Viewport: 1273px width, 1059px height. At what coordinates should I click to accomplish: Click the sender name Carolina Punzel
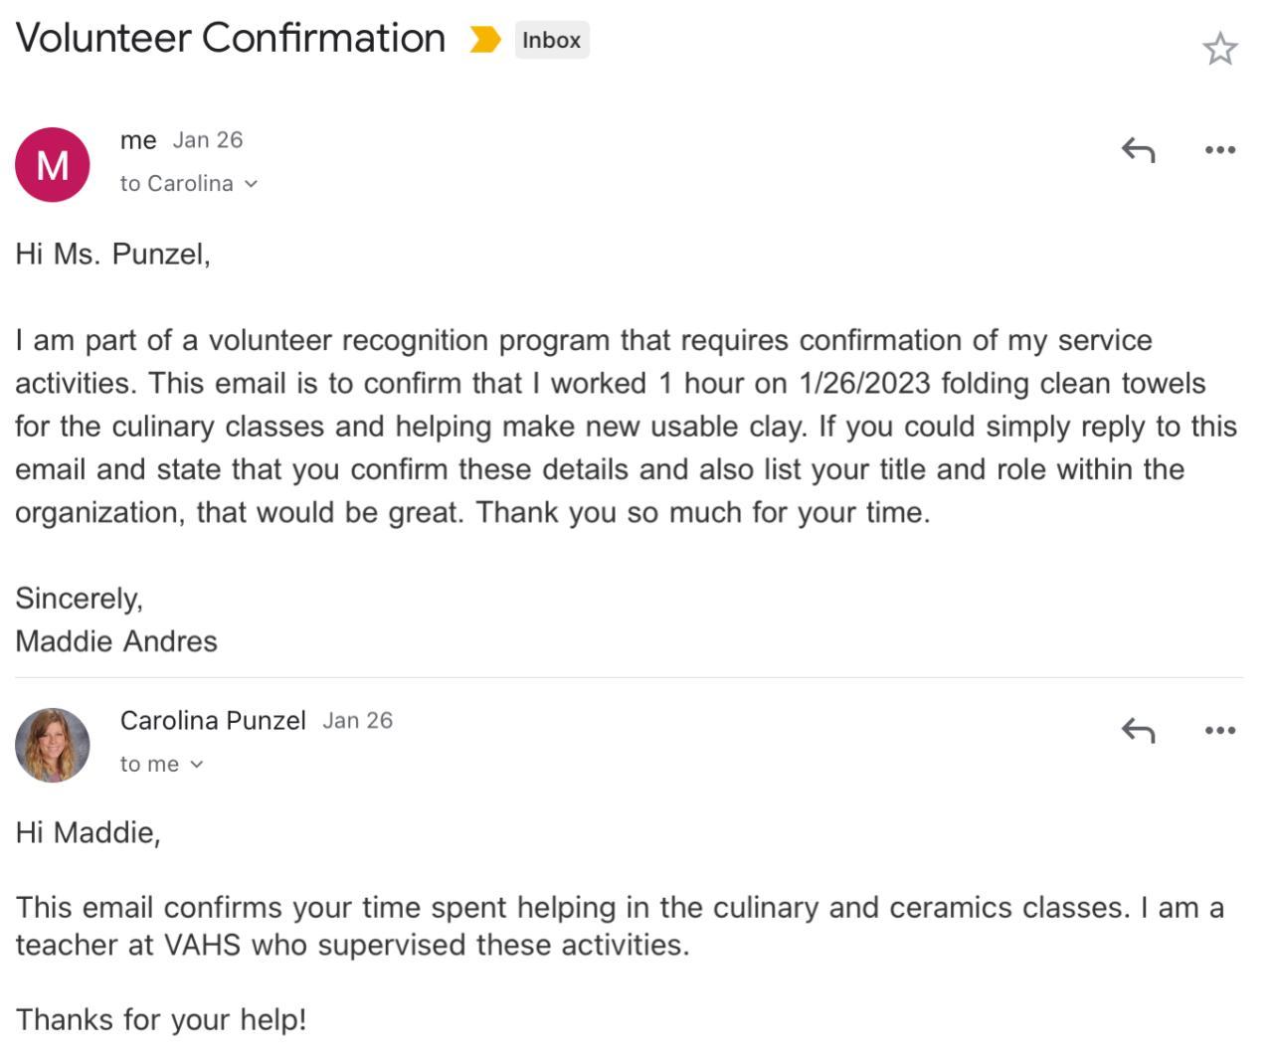213,721
